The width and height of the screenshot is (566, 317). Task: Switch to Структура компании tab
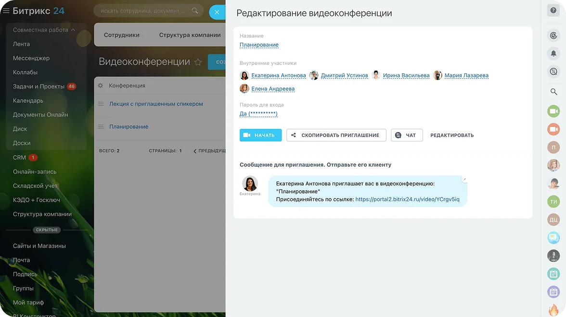pos(190,35)
